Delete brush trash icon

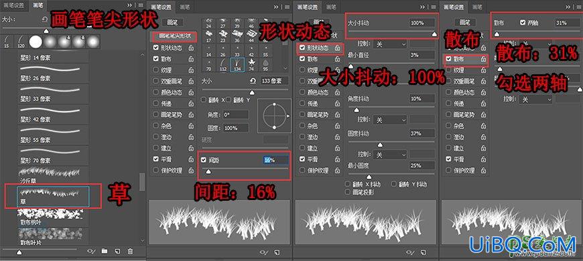tap(130, 252)
